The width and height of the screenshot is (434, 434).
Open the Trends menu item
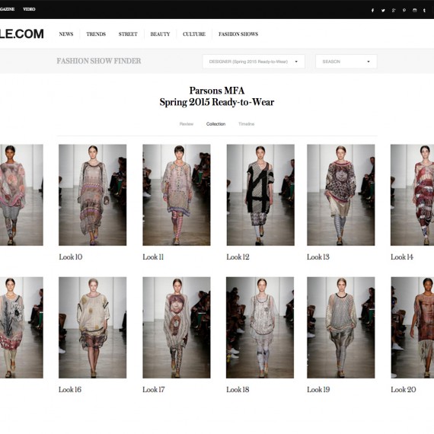[x=96, y=34]
